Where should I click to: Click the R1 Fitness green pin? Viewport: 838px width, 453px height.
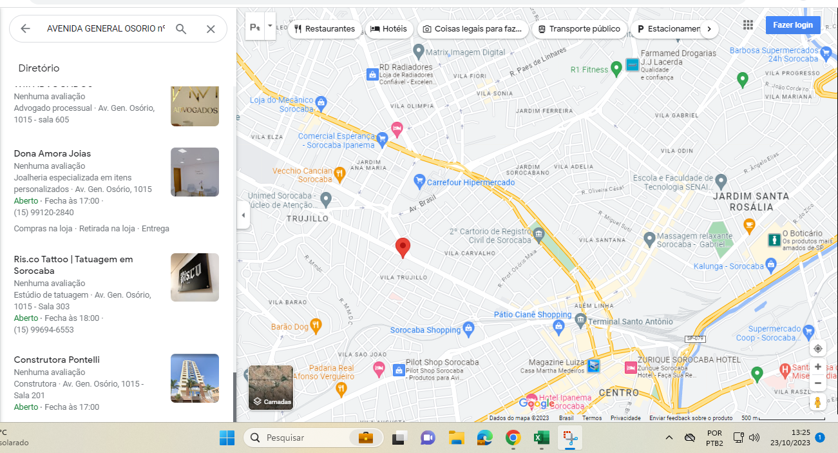[x=616, y=68]
